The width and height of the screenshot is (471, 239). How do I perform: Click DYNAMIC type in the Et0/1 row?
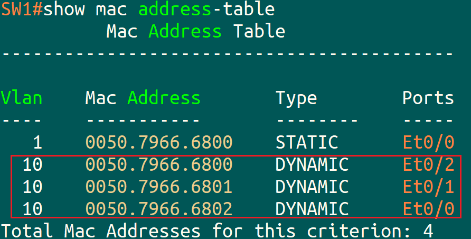312,187
